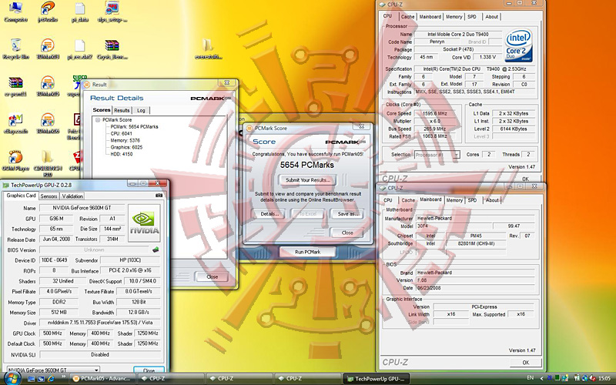Open the everest folder on desktop
Image resolution: width=616 pixels, height=385 pixels.
click(x=208, y=49)
